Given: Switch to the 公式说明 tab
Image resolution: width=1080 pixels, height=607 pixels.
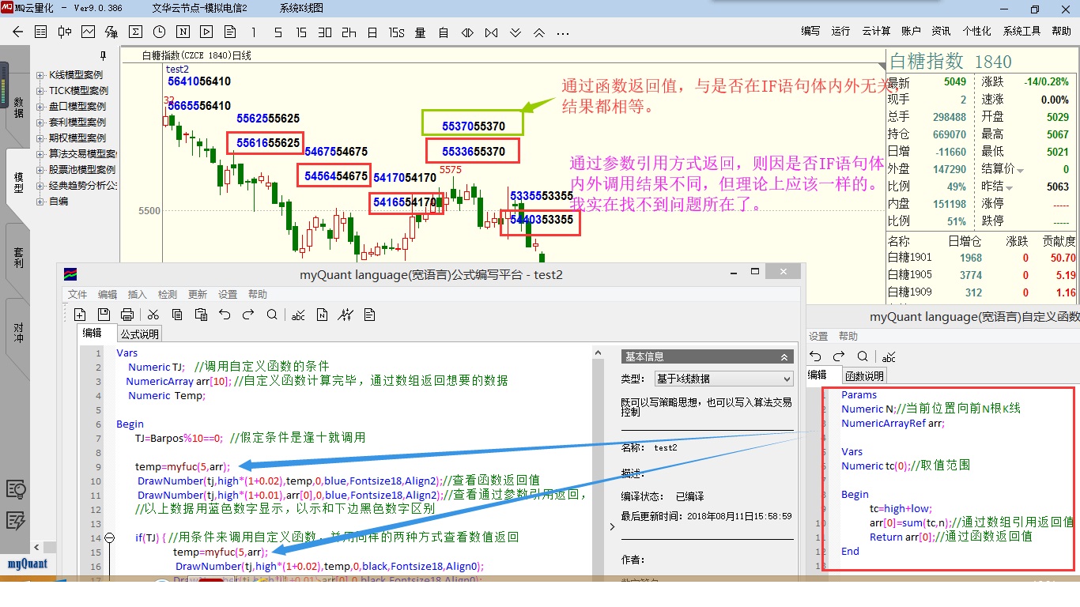Looking at the screenshot, I should [x=140, y=334].
